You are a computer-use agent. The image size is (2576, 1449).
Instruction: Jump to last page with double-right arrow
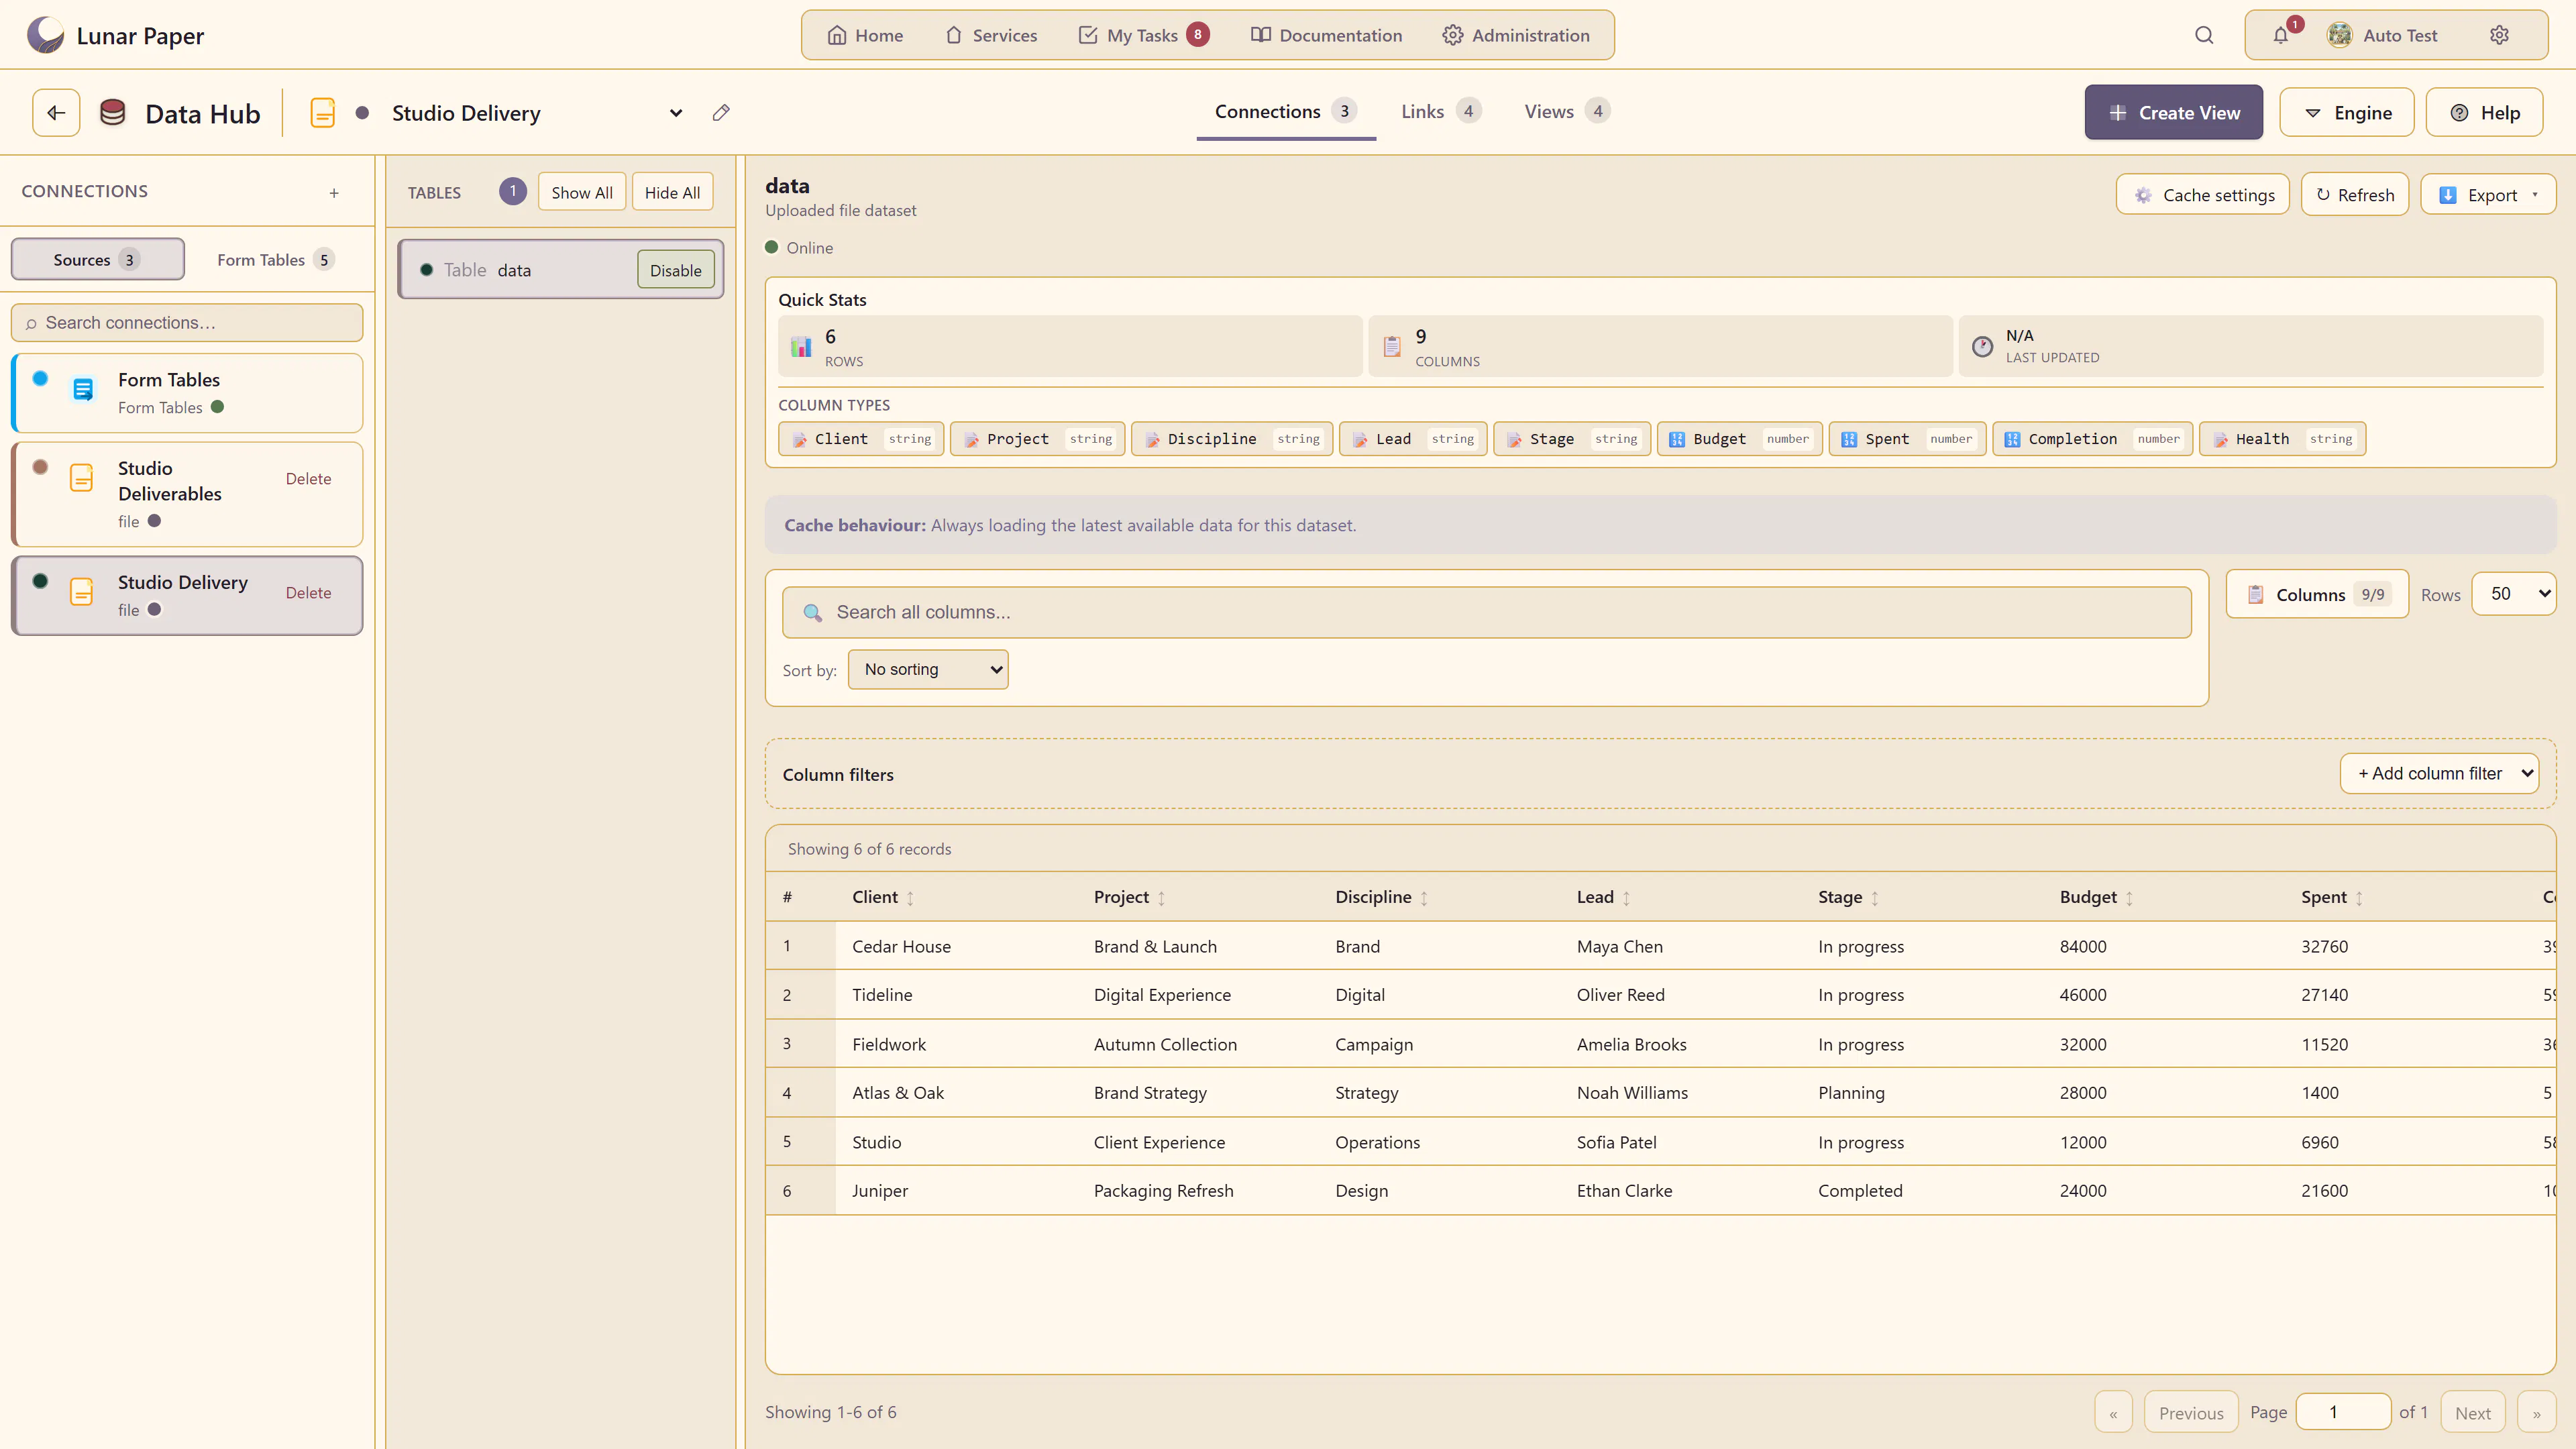coord(2536,1412)
